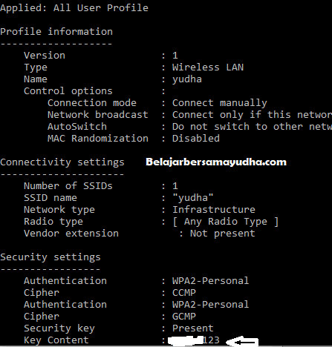
Task: Click the GCMP cipher value
Action: (184, 317)
